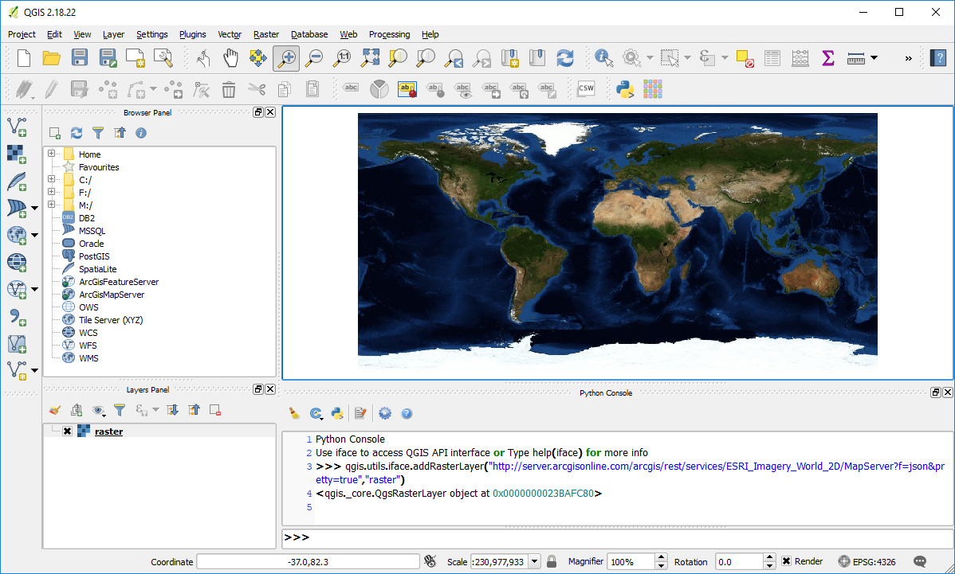Click the Clear Console broom icon
955x574 pixels.
click(x=294, y=413)
